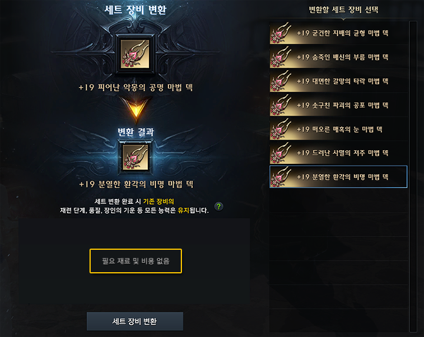Screen dimensions: 424x337
Task: Click the green question mark help icon
Action: [218, 207]
